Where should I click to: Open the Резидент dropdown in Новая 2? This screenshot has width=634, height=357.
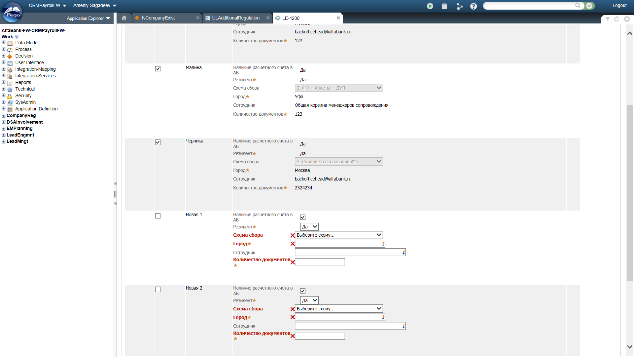point(309,300)
